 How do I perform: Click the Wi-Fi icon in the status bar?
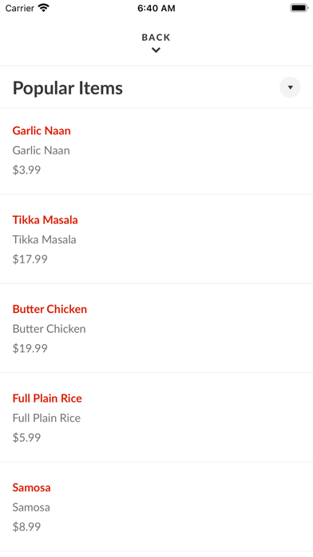(x=44, y=8)
